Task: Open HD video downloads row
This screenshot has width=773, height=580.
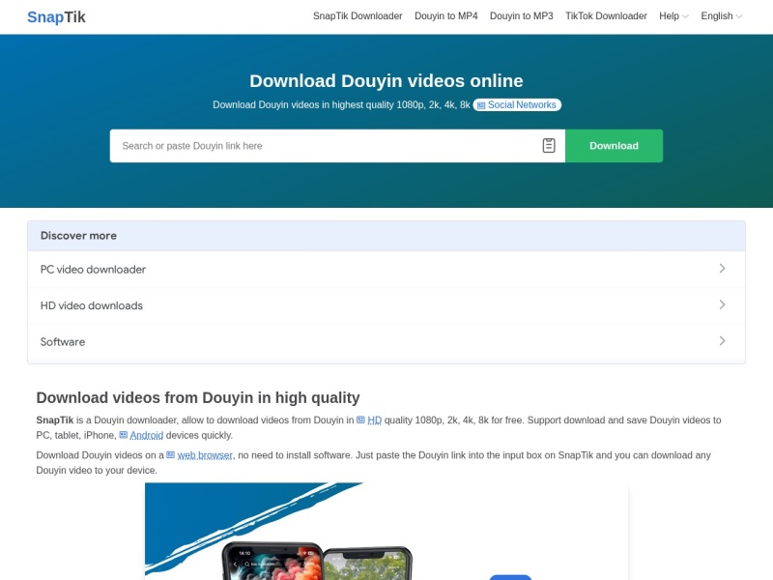Action: click(x=386, y=305)
